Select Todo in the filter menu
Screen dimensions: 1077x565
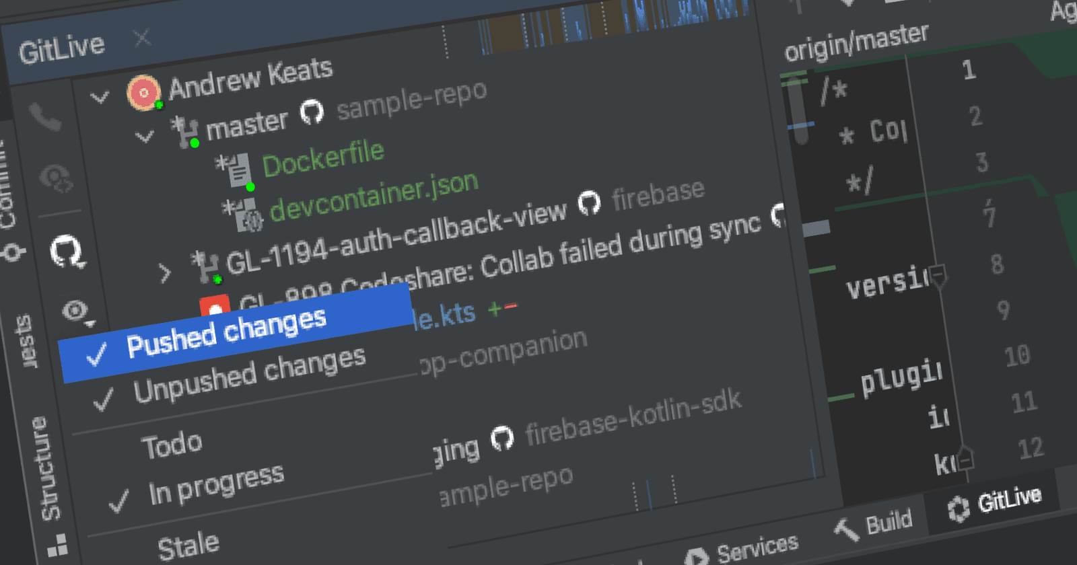(172, 445)
